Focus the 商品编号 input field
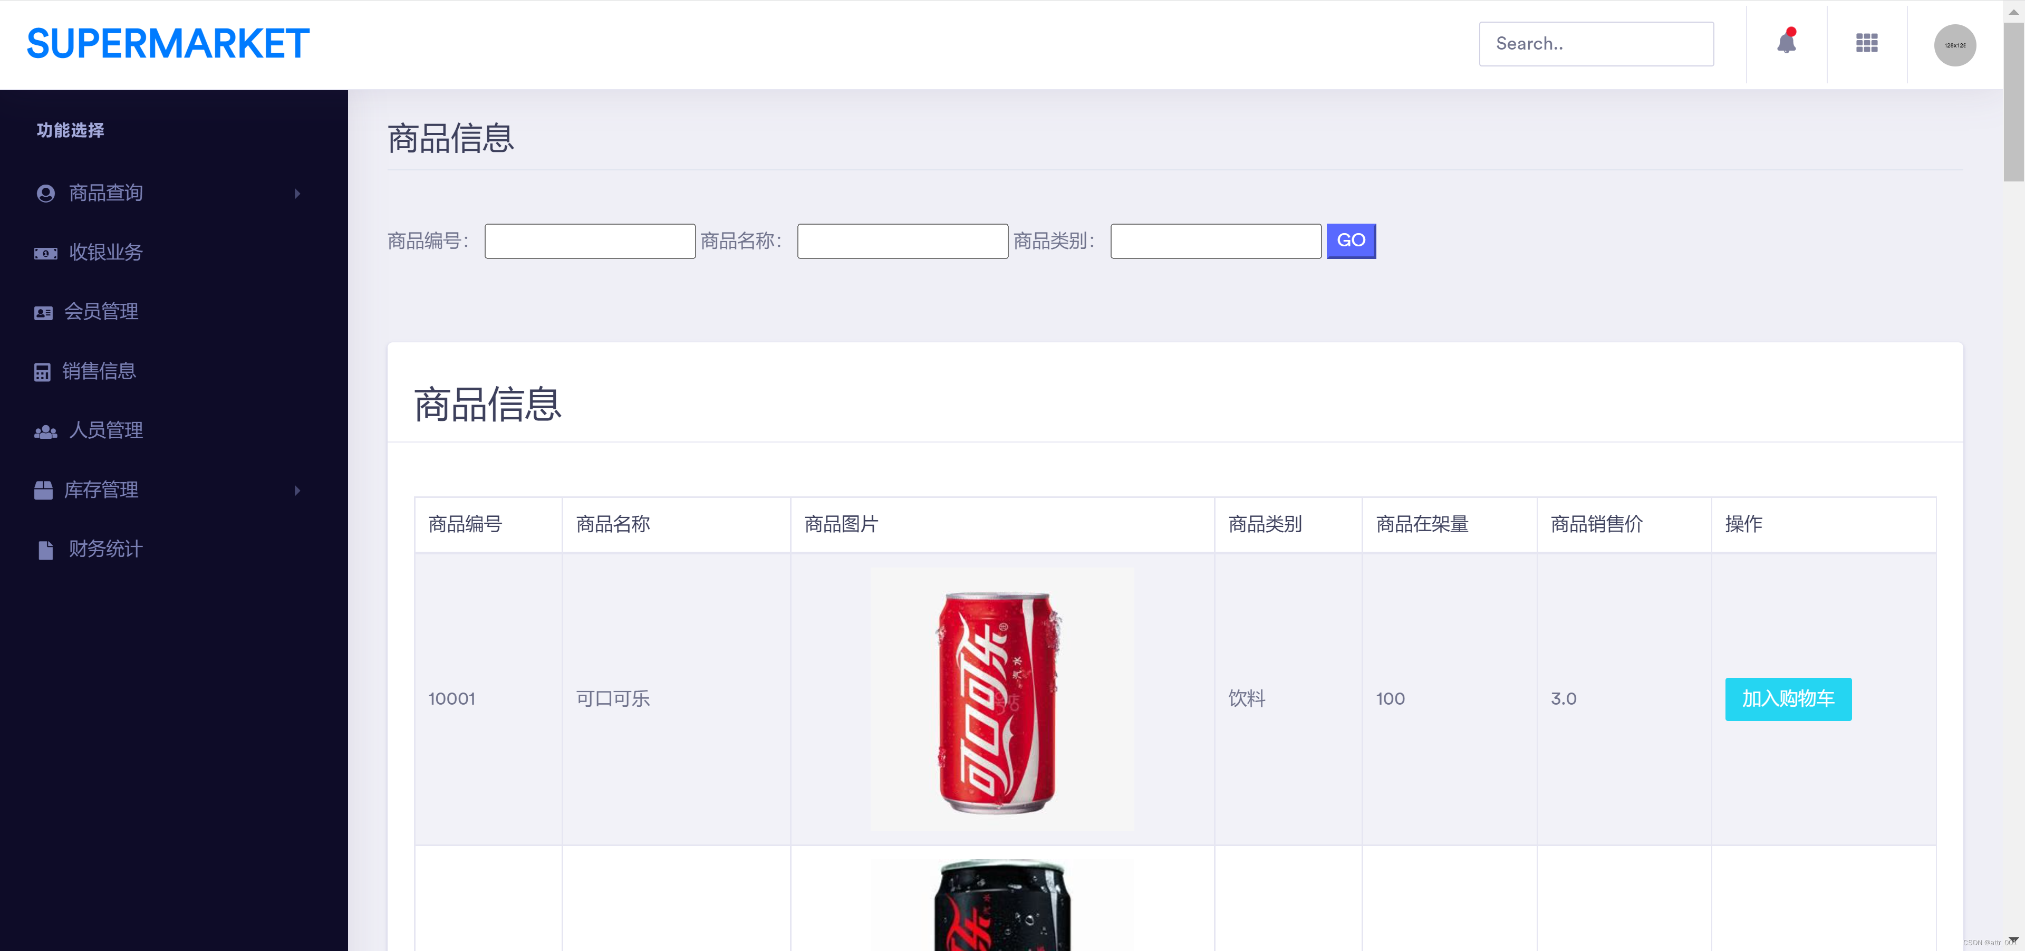This screenshot has width=2025, height=951. 590,241
